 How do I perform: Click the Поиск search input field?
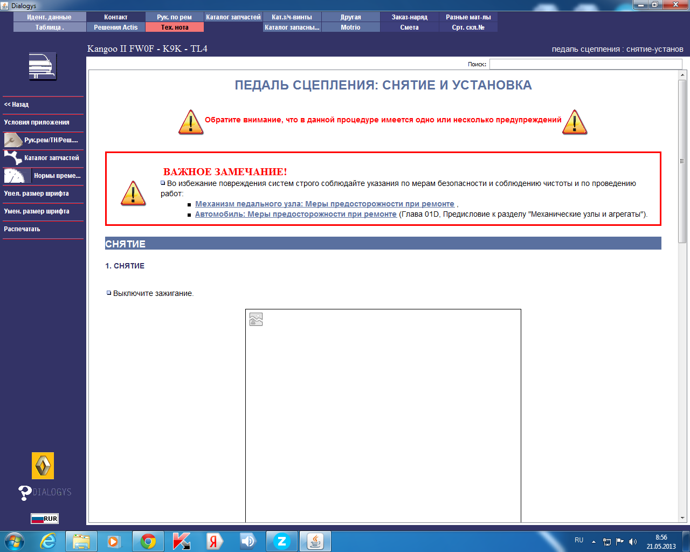586,64
